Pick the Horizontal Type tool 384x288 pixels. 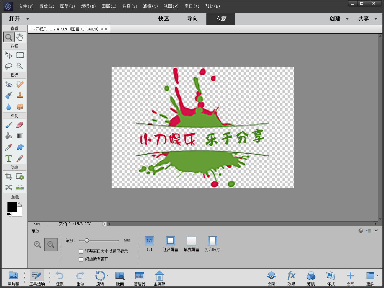[9, 158]
